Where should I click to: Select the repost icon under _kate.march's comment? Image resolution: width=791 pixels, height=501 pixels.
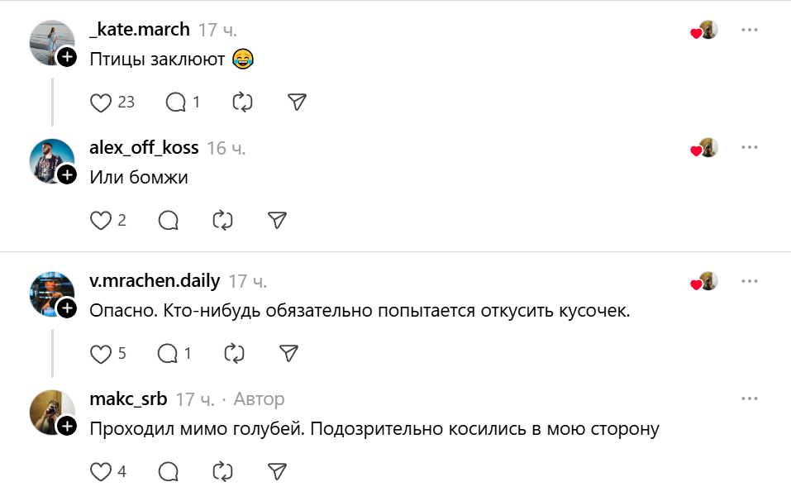coord(241,102)
